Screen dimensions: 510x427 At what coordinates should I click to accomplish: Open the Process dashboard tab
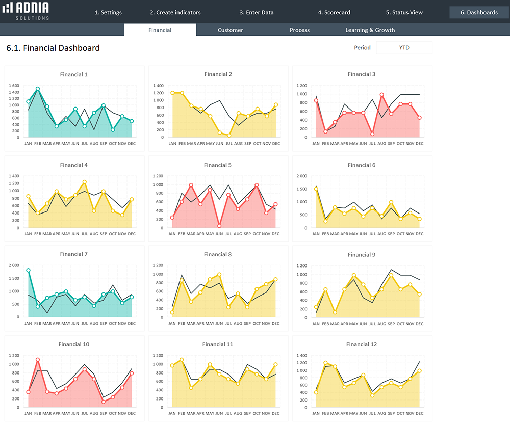click(299, 30)
